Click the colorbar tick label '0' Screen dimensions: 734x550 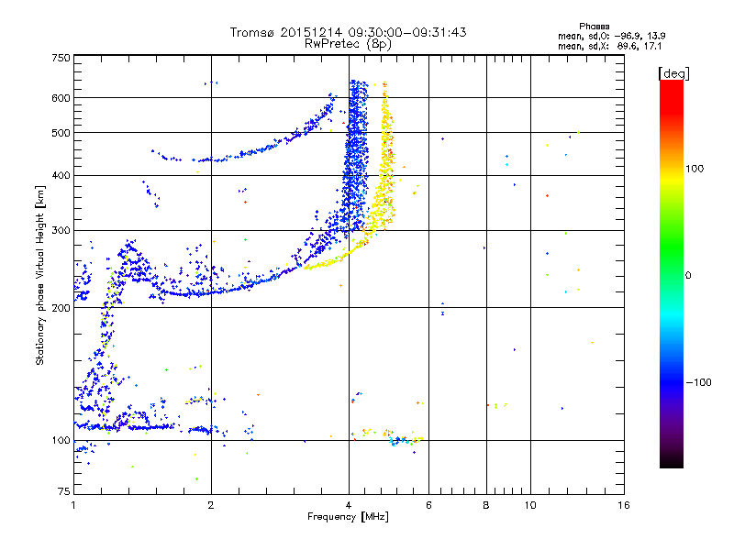(687, 275)
